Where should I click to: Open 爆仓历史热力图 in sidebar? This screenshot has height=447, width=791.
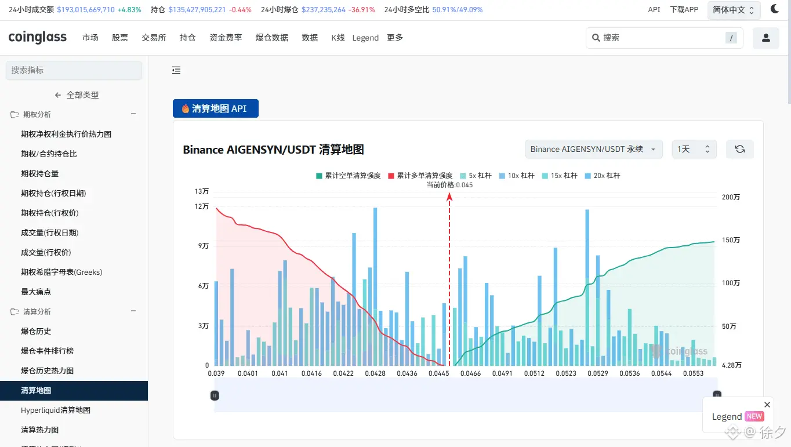[48, 371]
